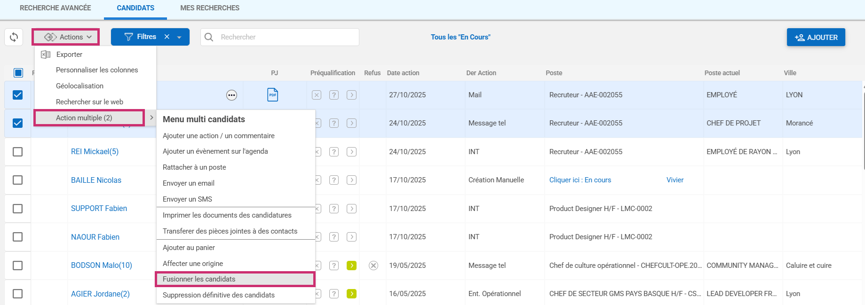Expand the Action multiple (2) submenu
Image resolution: width=865 pixels, height=305 pixels.
89,117
